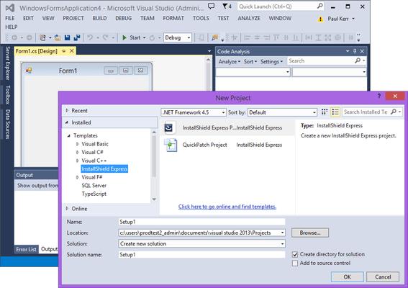This screenshot has height=288, width=408.
Task: Click the Align Rights layout icon
Action: tap(267, 38)
